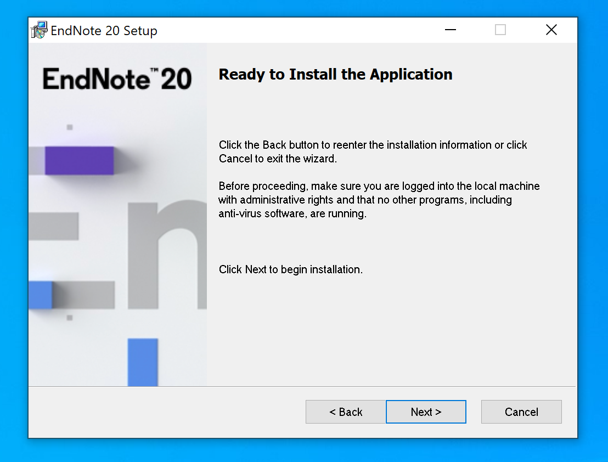Click the blue desktop background outside the dialog

coord(593,219)
